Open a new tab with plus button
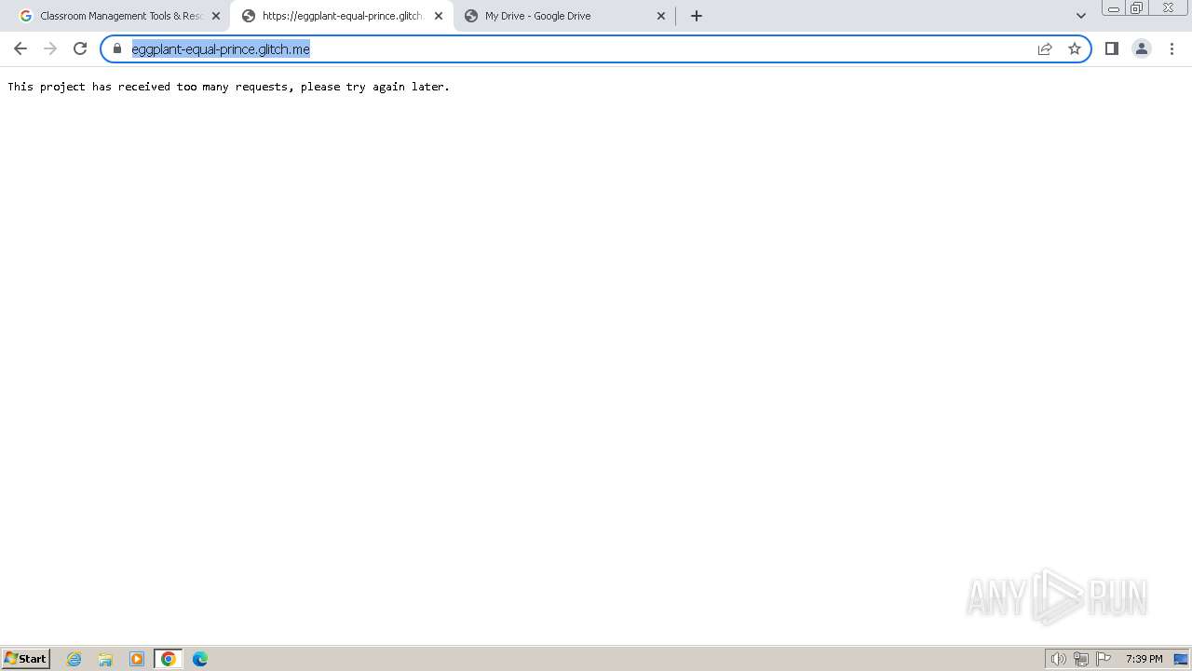The height and width of the screenshot is (671, 1192). pyautogui.click(x=696, y=16)
